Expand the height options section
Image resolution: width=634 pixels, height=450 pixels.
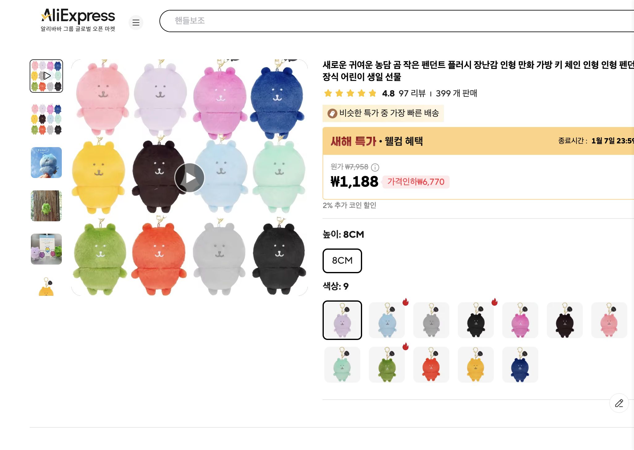343,234
